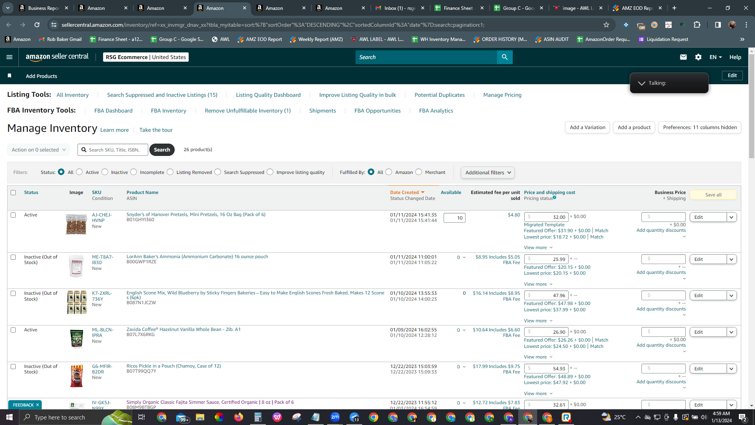
Task: Select the Inactive status radio button
Action: pos(105,172)
